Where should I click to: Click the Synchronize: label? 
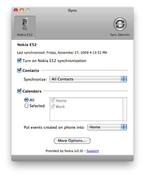click(x=35, y=79)
